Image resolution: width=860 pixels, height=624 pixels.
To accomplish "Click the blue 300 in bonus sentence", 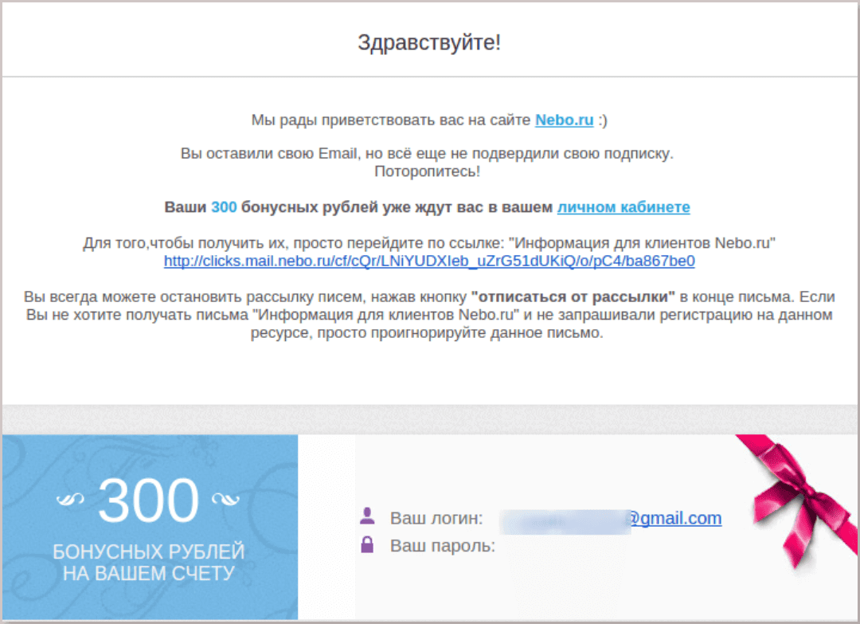I will [x=224, y=207].
